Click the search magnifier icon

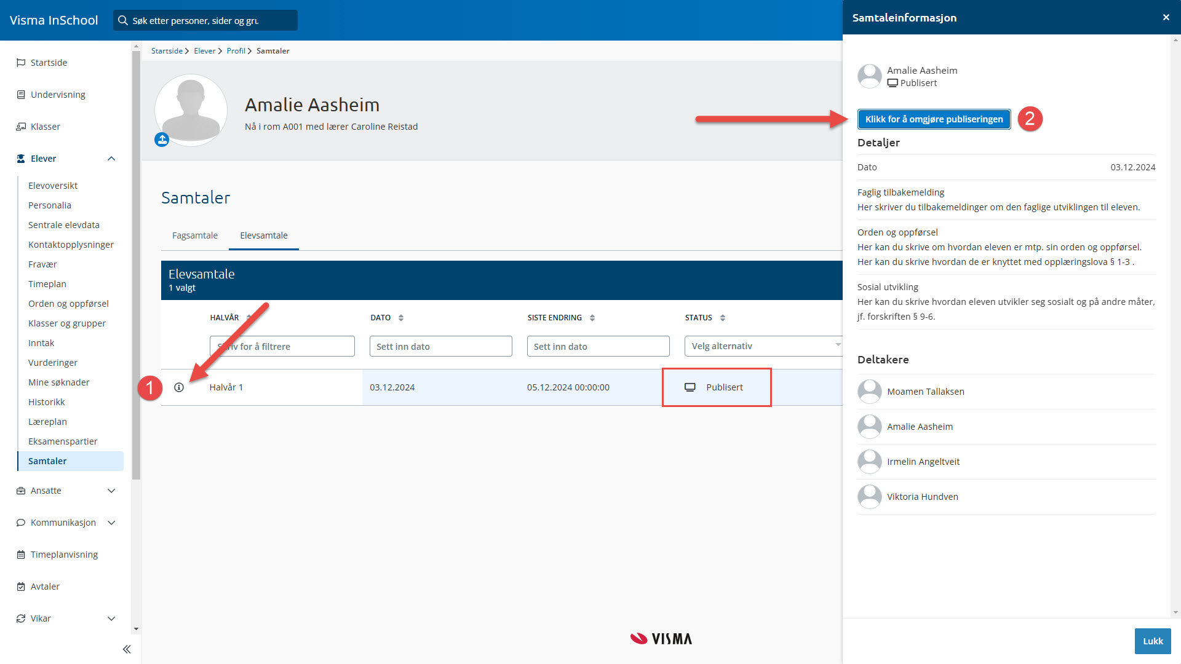tap(123, 20)
